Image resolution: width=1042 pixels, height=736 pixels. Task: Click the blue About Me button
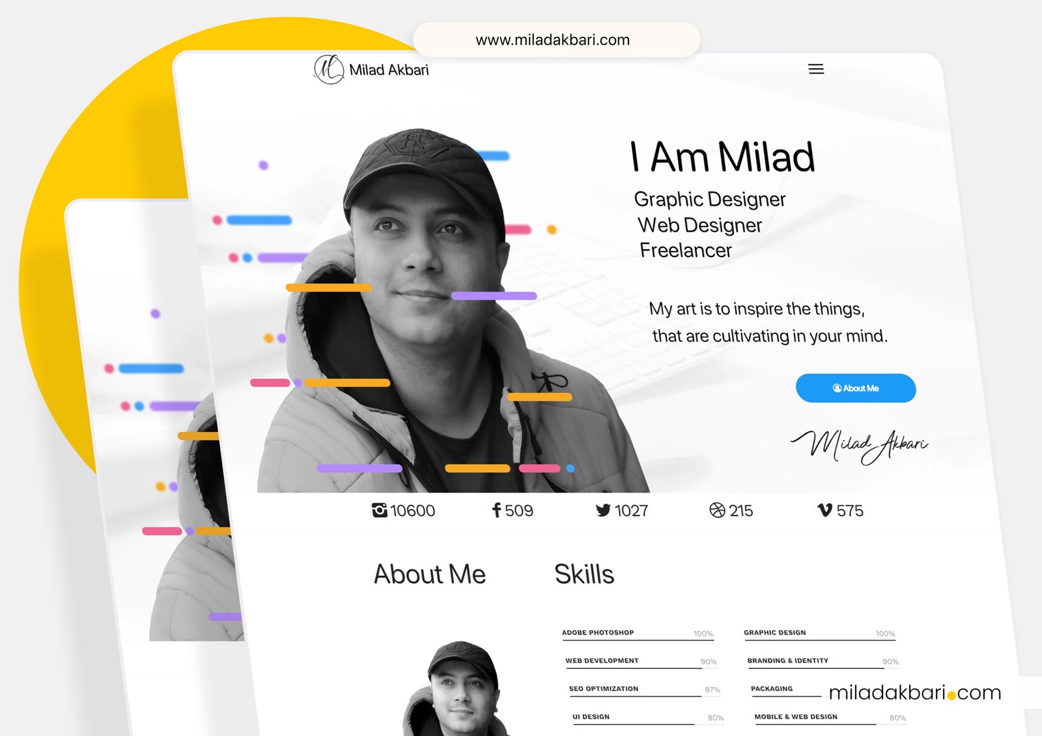point(856,388)
